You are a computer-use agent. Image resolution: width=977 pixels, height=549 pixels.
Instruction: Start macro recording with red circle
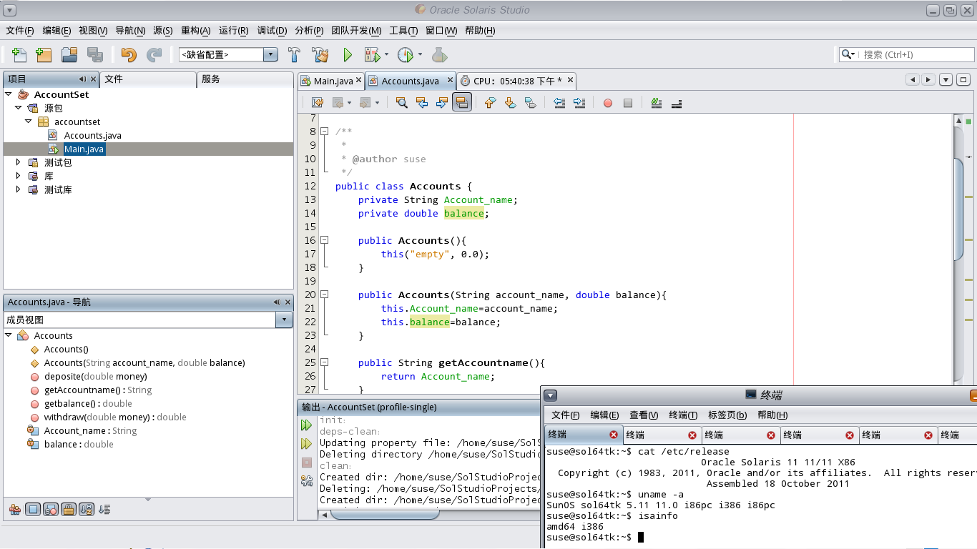(608, 103)
